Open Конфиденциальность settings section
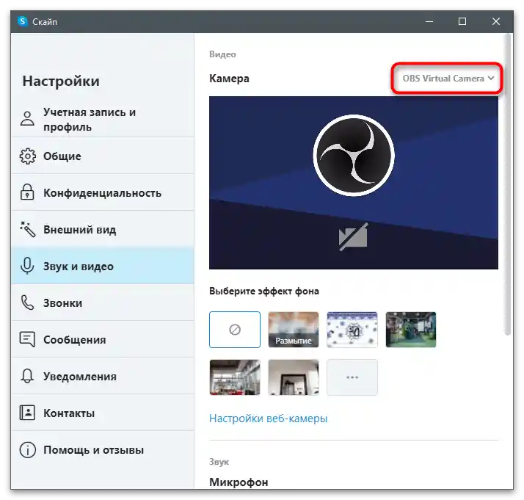The height and width of the screenshot is (500, 524). point(103,193)
